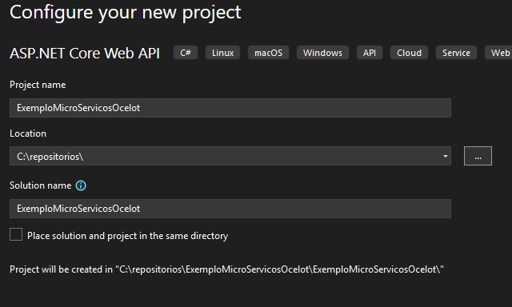This screenshot has height=307, width=512.
Task: Click the API tag
Action: pos(370,53)
